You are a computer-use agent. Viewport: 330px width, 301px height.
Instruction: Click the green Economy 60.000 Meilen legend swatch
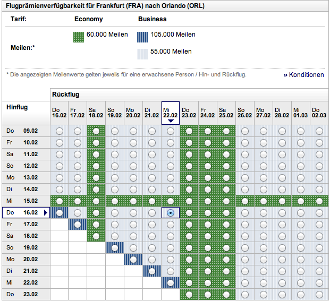79,37
